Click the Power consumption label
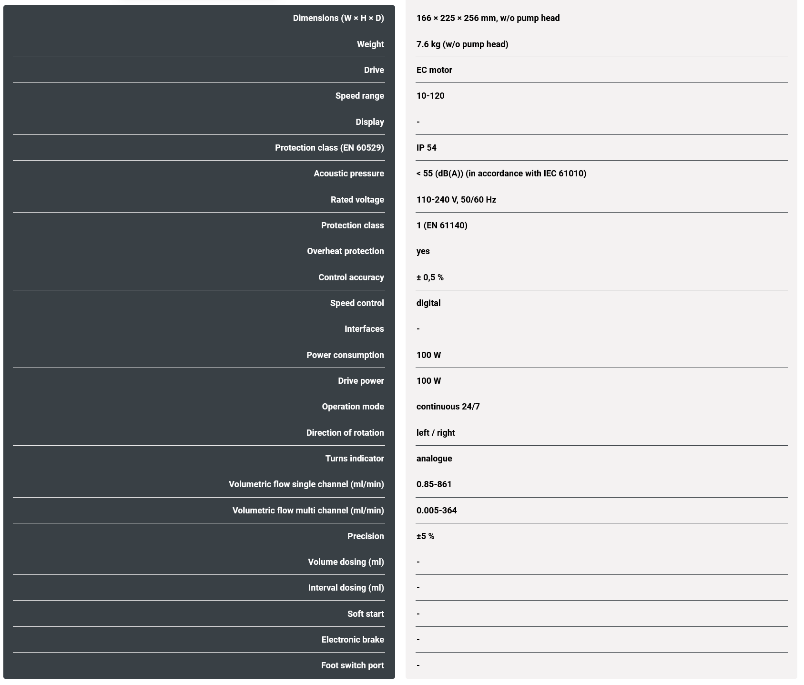The height and width of the screenshot is (685, 804). click(x=345, y=355)
